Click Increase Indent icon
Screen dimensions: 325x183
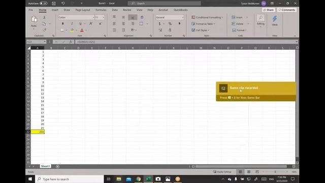[123, 30]
